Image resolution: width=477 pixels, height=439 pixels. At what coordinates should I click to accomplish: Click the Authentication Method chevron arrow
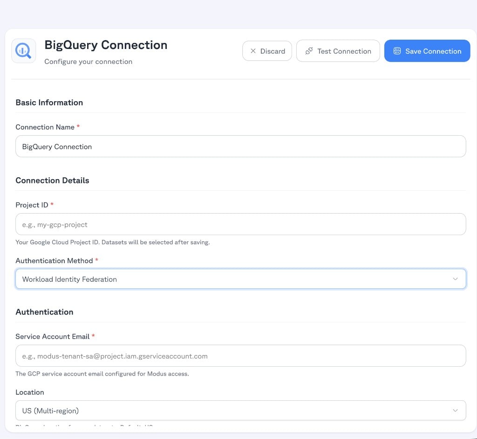coord(455,279)
